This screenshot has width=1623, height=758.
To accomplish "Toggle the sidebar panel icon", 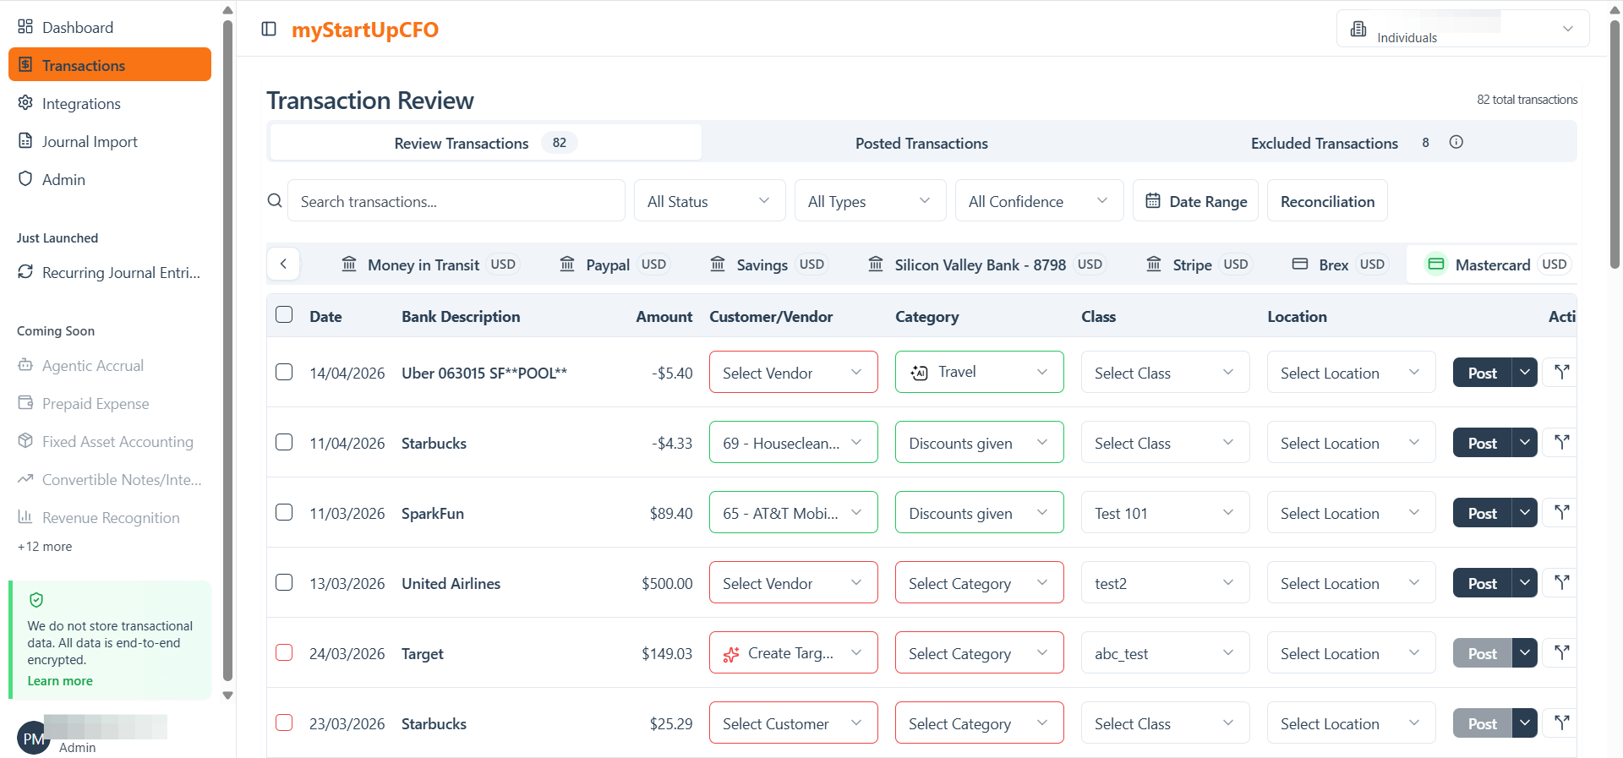I will 269,29.
